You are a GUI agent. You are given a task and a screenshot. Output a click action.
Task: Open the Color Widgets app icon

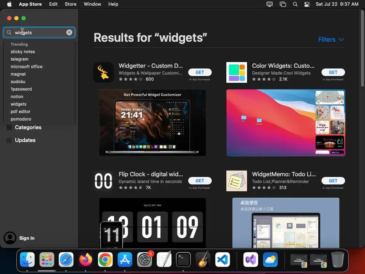coord(237,72)
